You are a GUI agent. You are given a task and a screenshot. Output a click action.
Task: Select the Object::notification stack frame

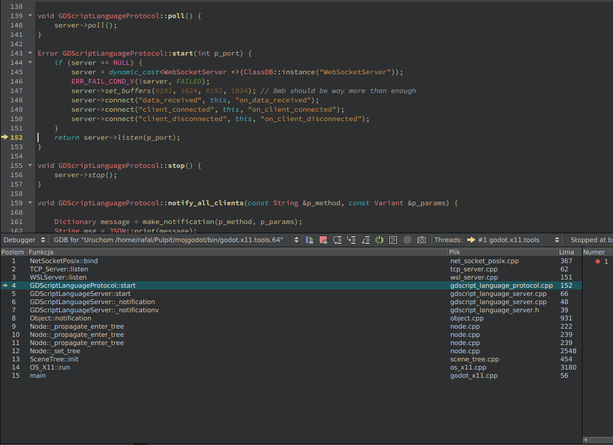point(291,318)
